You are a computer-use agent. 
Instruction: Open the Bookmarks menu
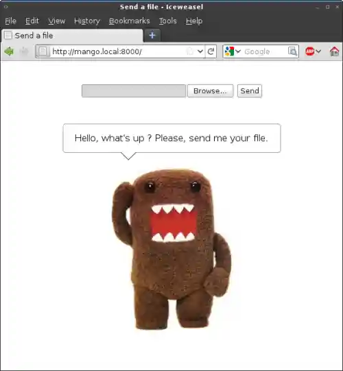(129, 21)
